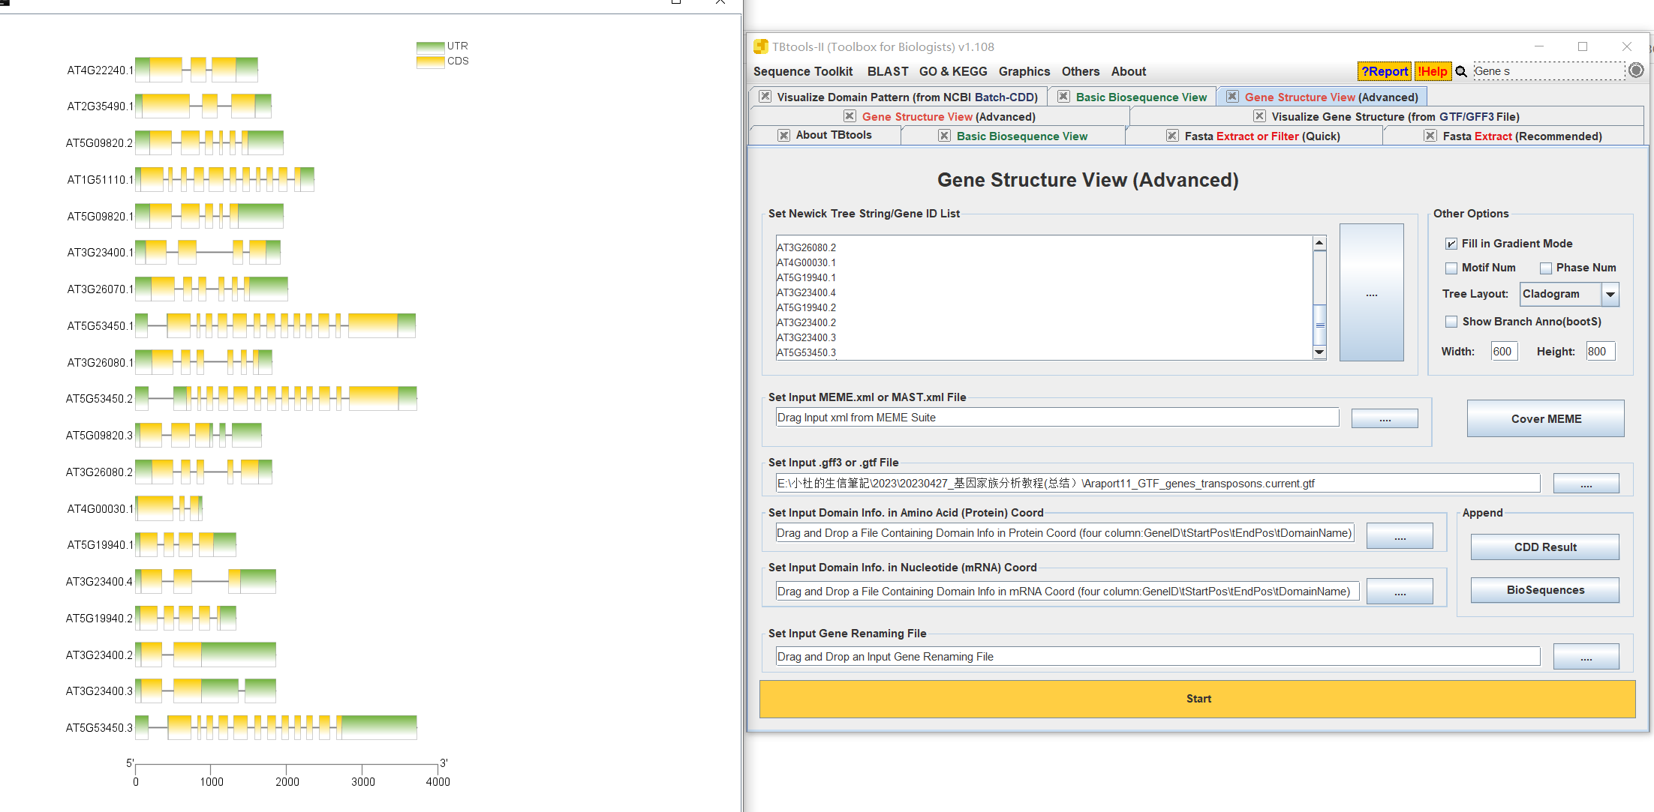Close the Visualize Domain Pattern tab icon
This screenshot has width=1654, height=812.
tap(765, 97)
